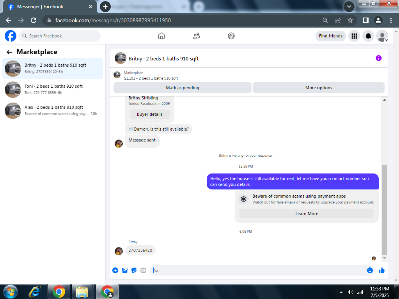
Task: Choose a sticker from the sticker icon
Action: coord(134,270)
